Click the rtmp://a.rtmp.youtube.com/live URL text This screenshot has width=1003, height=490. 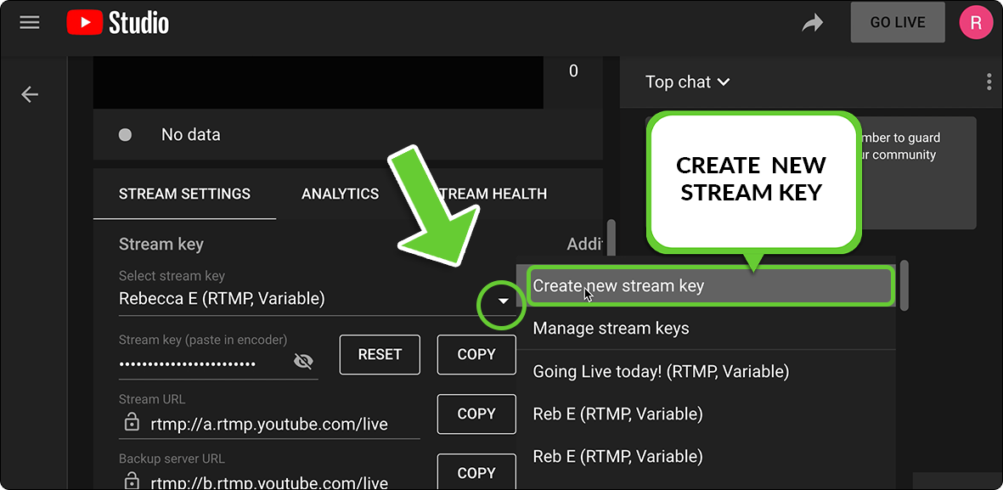[x=269, y=424]
